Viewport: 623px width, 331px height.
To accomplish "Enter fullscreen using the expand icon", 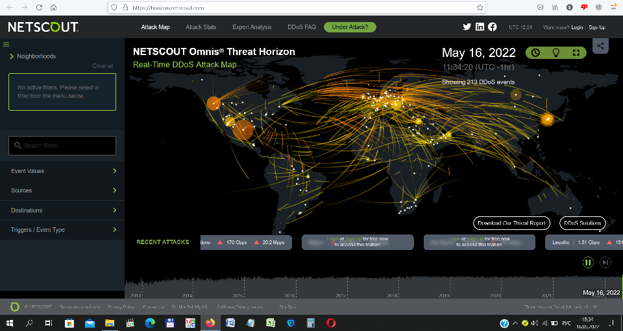I will [576, 52].
